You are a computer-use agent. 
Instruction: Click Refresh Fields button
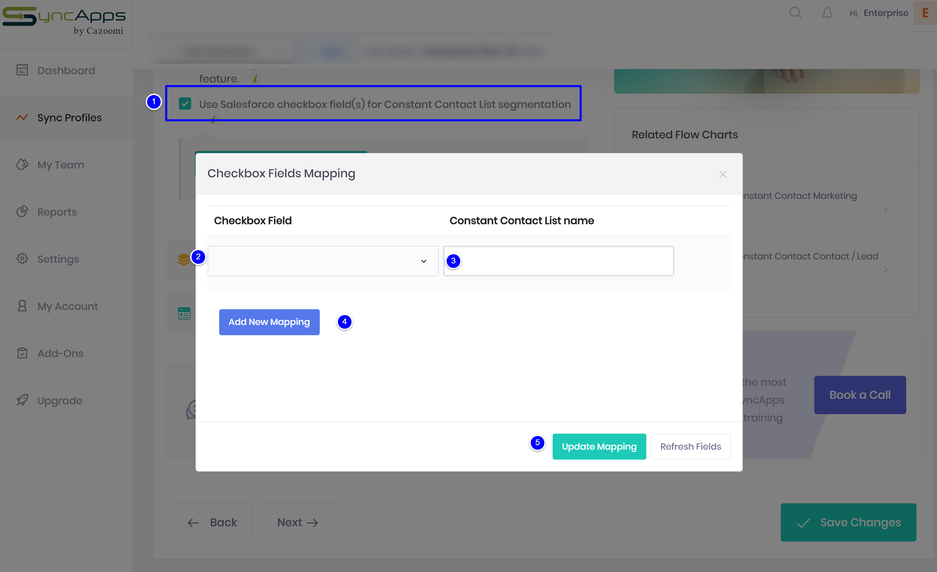click(x=690, y=447)
